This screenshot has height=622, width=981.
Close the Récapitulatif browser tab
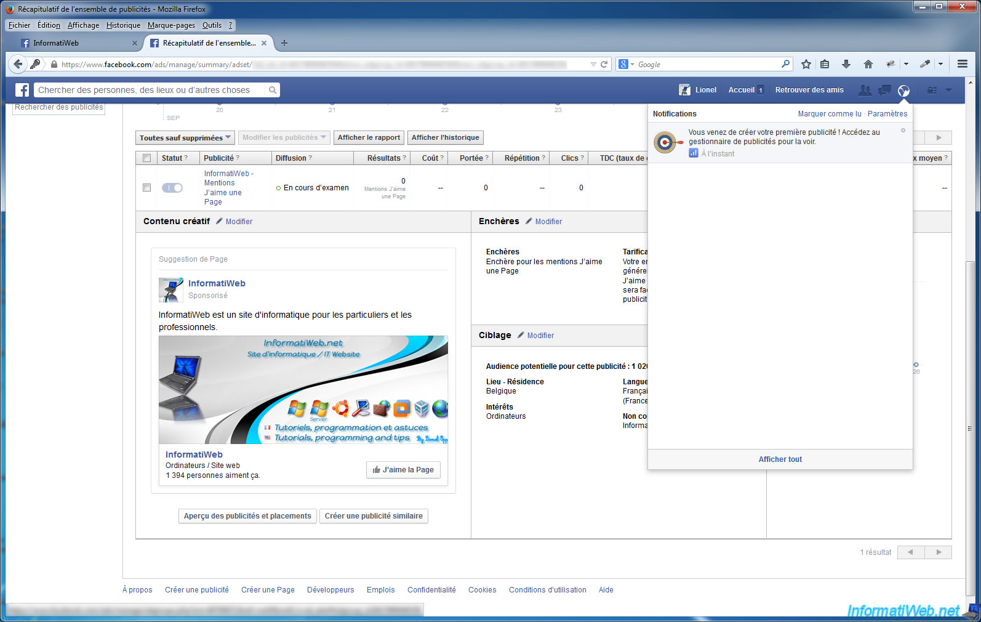(x=264, y=43)
